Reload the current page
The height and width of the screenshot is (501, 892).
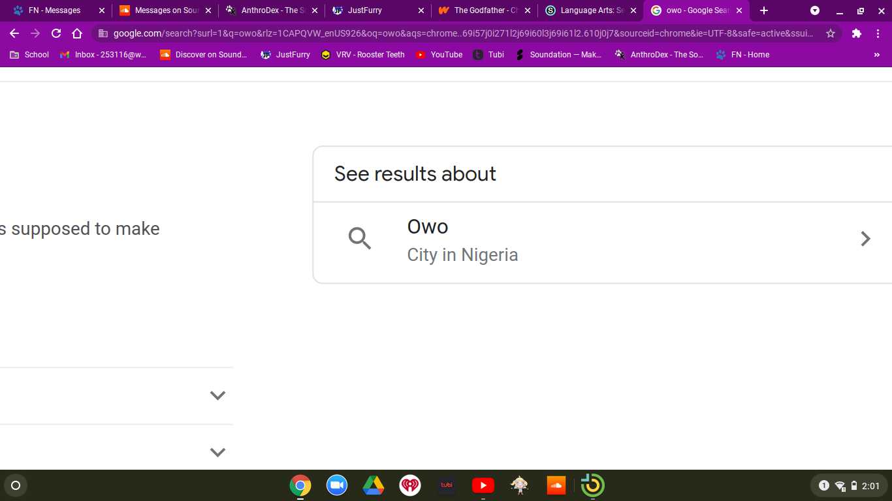(56, 33)
